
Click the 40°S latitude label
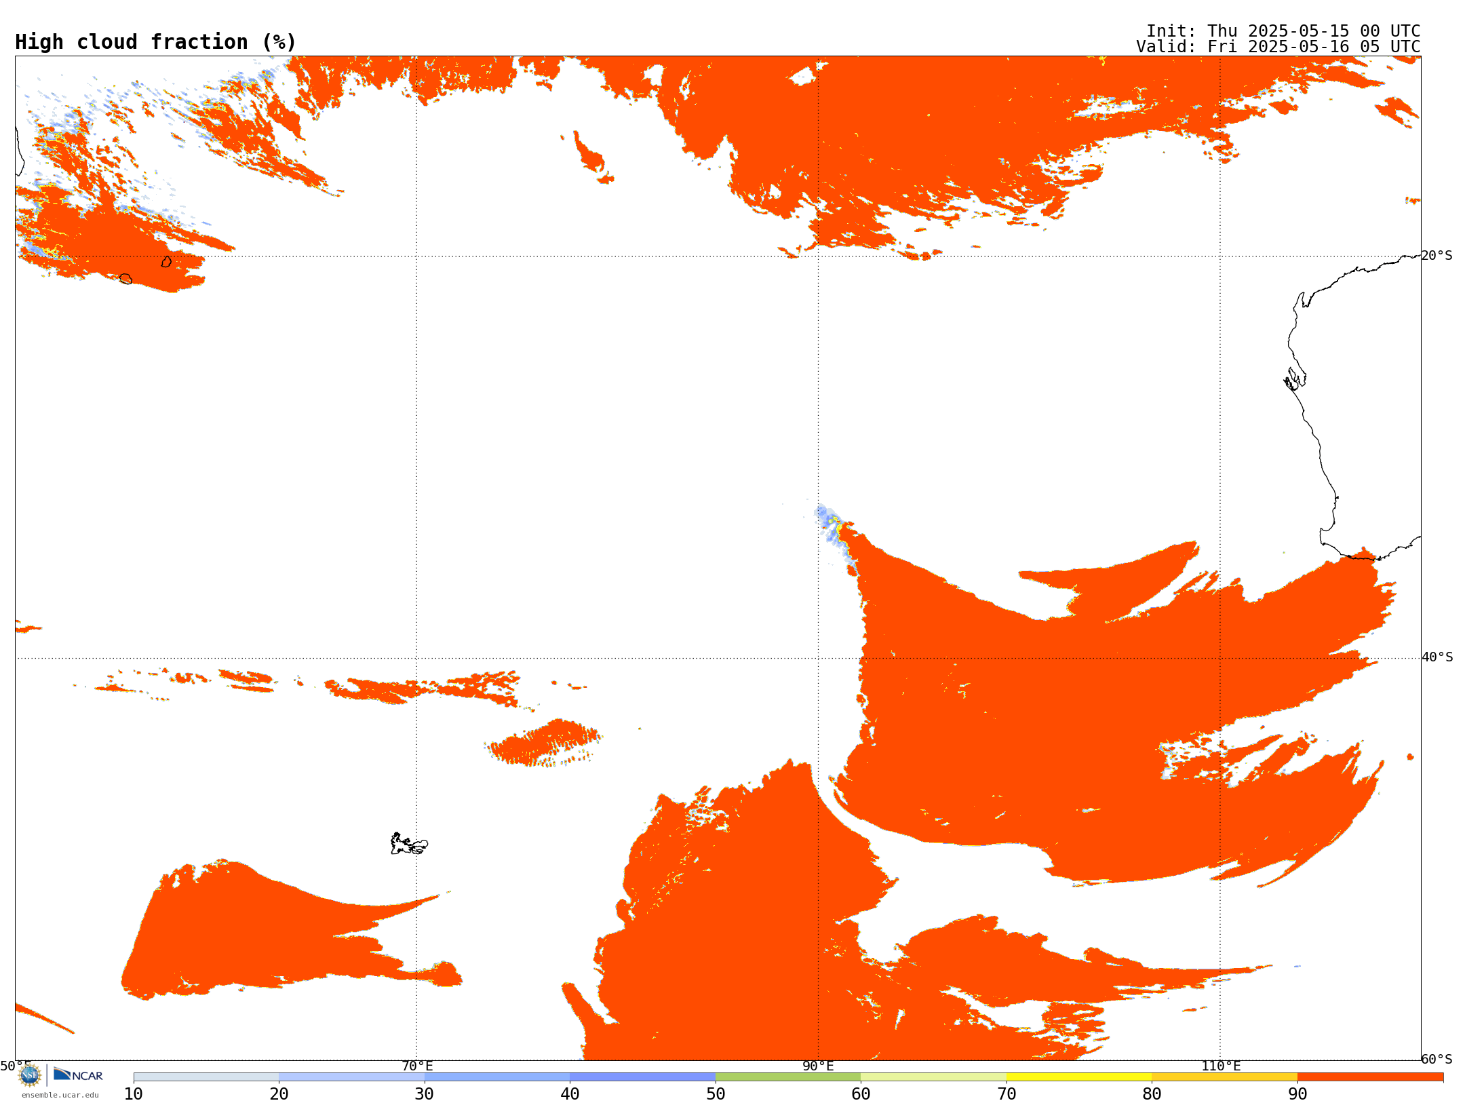(1437, 657)
